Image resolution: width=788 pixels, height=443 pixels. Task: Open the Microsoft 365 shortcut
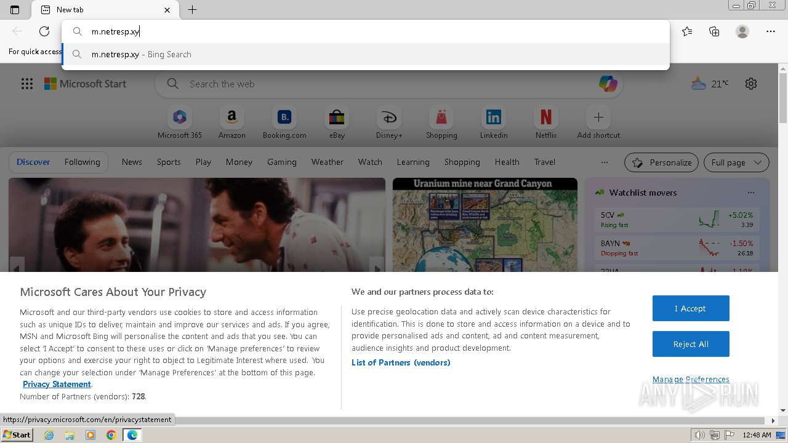coord(180,122)
